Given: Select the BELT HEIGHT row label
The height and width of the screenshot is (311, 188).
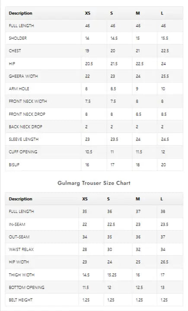Looking at the screenshot, I should click(x=21, y=300).
